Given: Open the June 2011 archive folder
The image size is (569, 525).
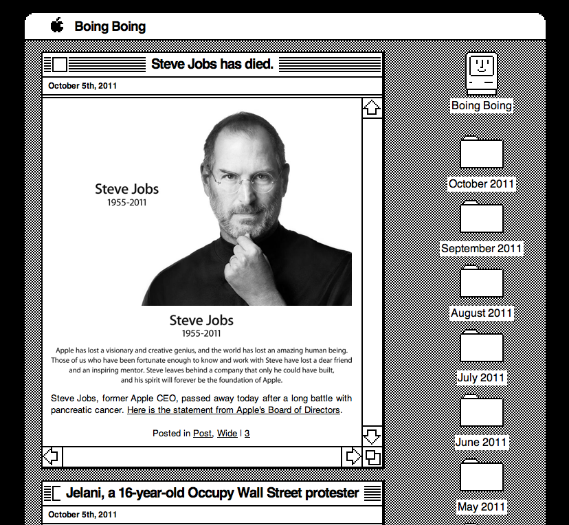Looking at the screenshot, I should pos(481,411).
